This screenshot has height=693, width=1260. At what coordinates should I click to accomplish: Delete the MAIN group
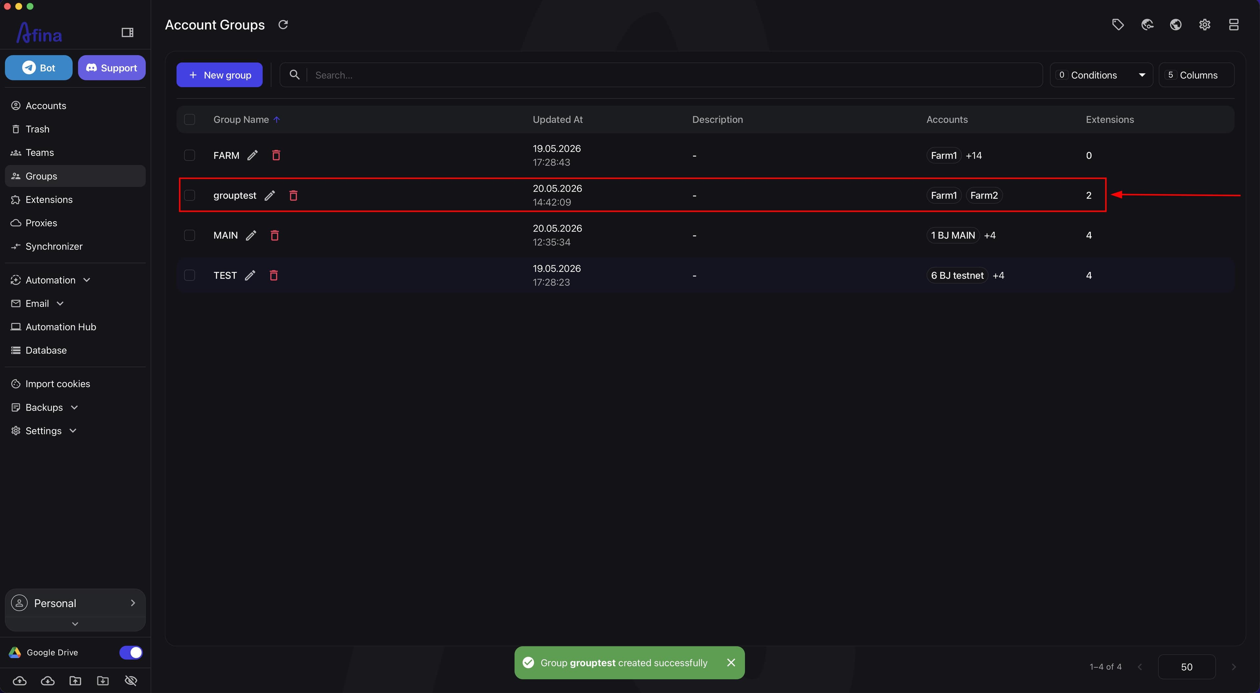tap(274, 235)
